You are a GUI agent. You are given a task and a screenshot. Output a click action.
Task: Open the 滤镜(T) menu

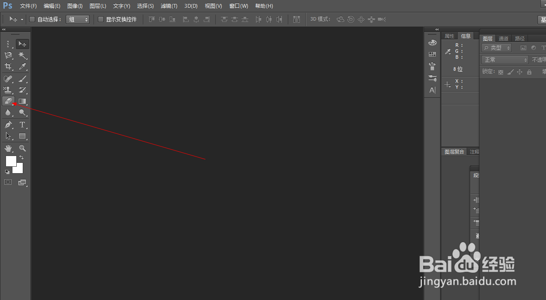point(169,6)
